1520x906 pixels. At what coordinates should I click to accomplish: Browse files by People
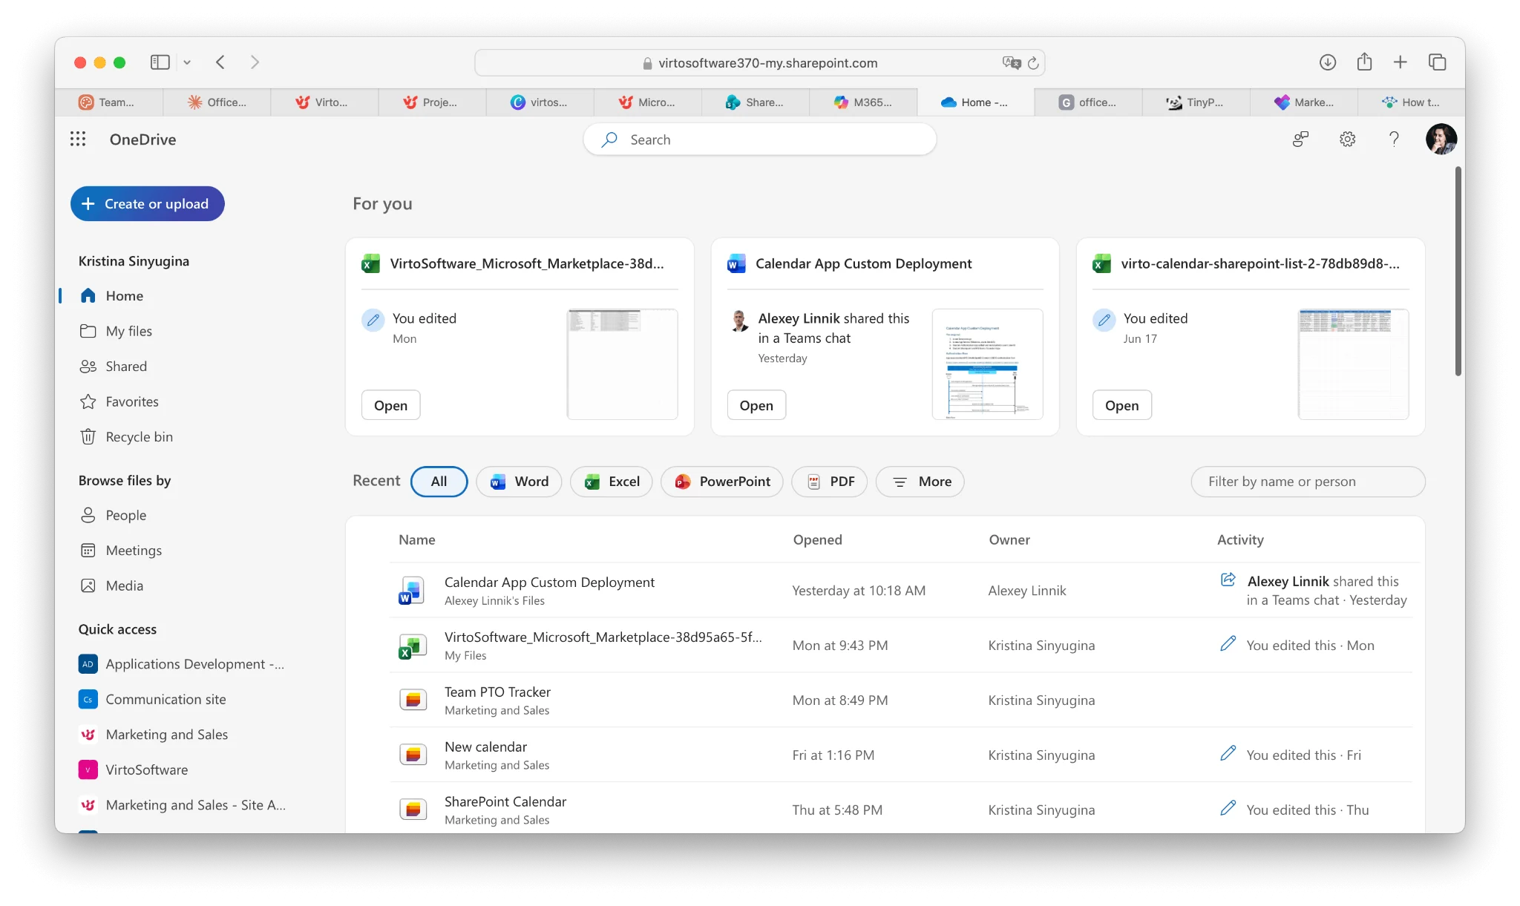[112, 515]
